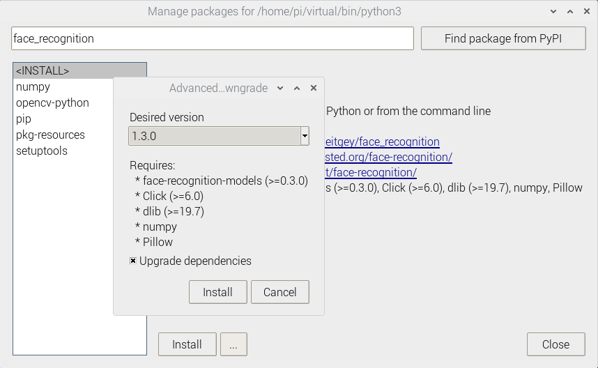This screenshot has width=598, height=368.
Task: Choose opencv-python from the package list
Action: [x=52, y=103]
